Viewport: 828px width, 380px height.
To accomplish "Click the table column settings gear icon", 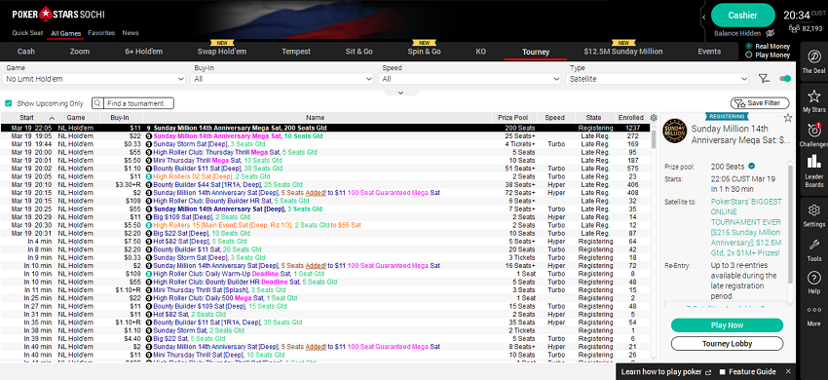I will [x=655, y=117].
